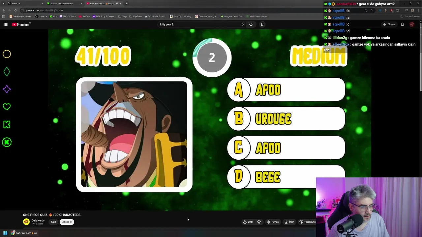
Task: View site information icon in address bar
Action: 22,10
